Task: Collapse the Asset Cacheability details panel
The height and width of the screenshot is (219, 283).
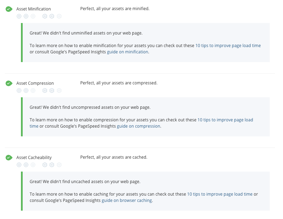Action: click(34, 157)
